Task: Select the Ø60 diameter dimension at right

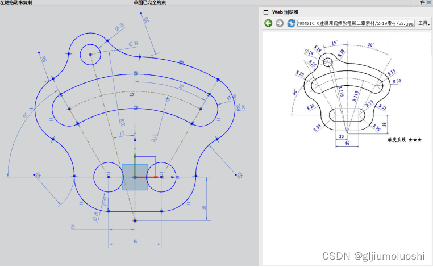Action: (x=241, y=107)
